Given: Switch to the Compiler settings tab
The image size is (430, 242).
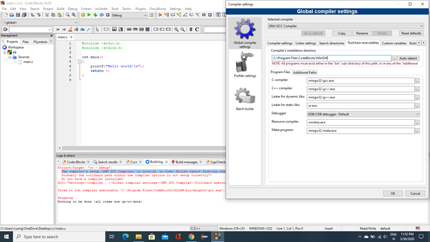Looking at the screenshot, I should point(280,44).
